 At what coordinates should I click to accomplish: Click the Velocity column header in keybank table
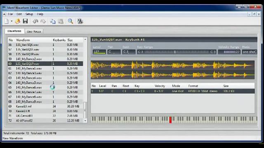tap(160, 86)
